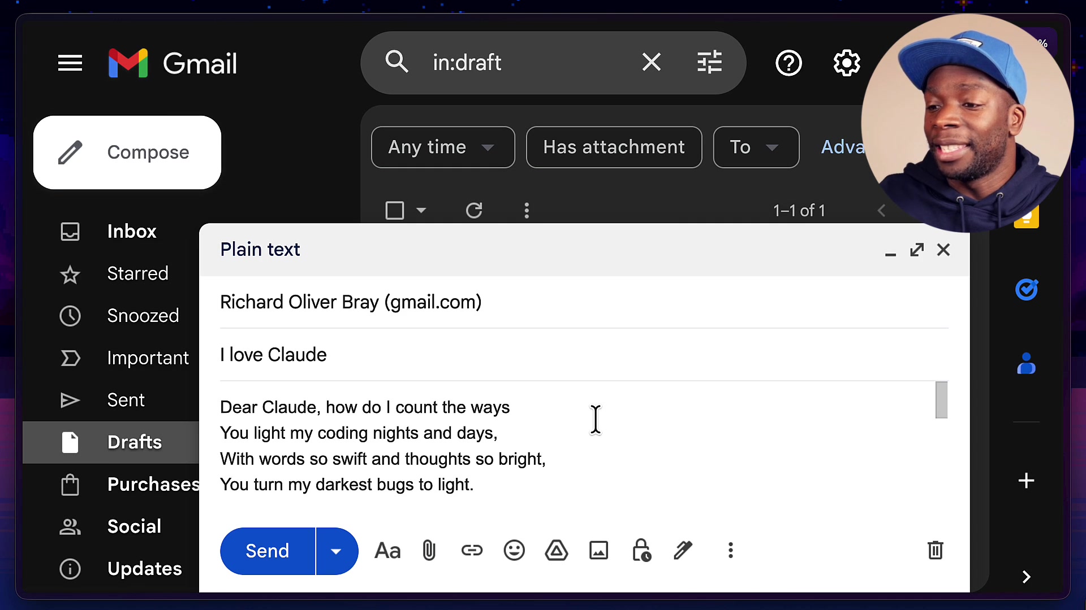
Task: Switch to the Drafts folder
Action: coord(133,442)
